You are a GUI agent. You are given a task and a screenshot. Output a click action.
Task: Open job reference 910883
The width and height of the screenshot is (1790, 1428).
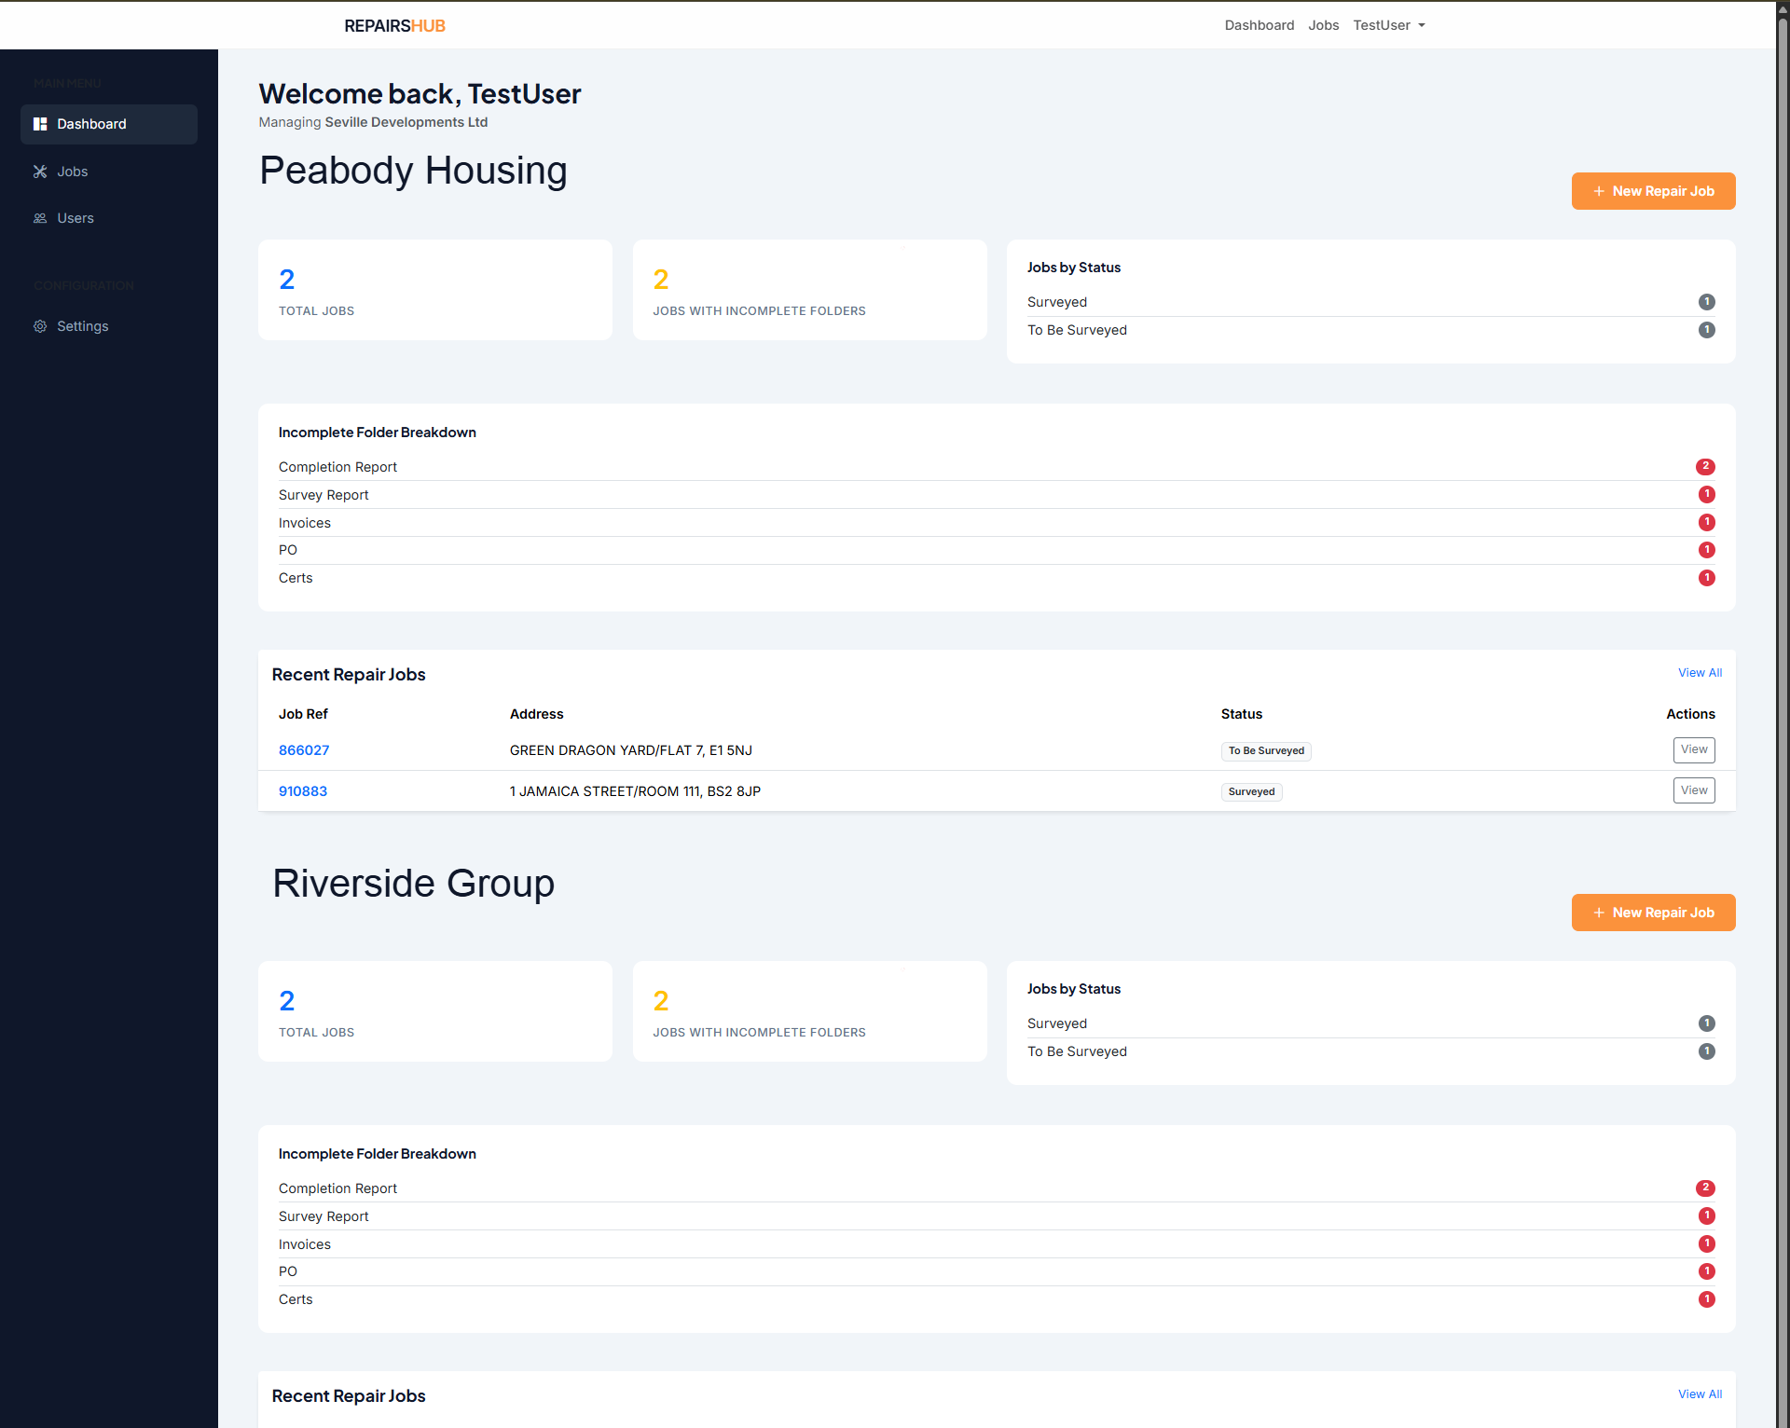(303, 791)
